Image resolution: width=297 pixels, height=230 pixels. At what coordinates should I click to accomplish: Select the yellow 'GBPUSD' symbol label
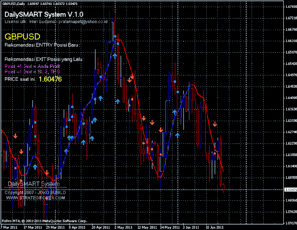coord(22,37)
